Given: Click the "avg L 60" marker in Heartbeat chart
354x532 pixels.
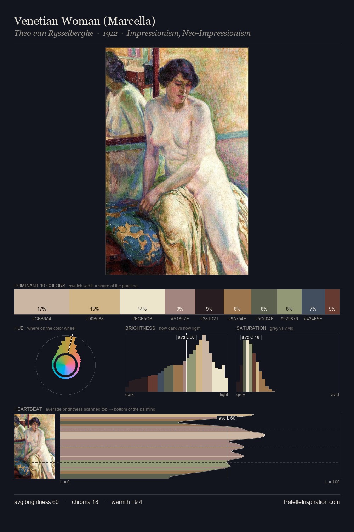Looking at the screenshot, I should pyautogui.click(x=227, y=418).
